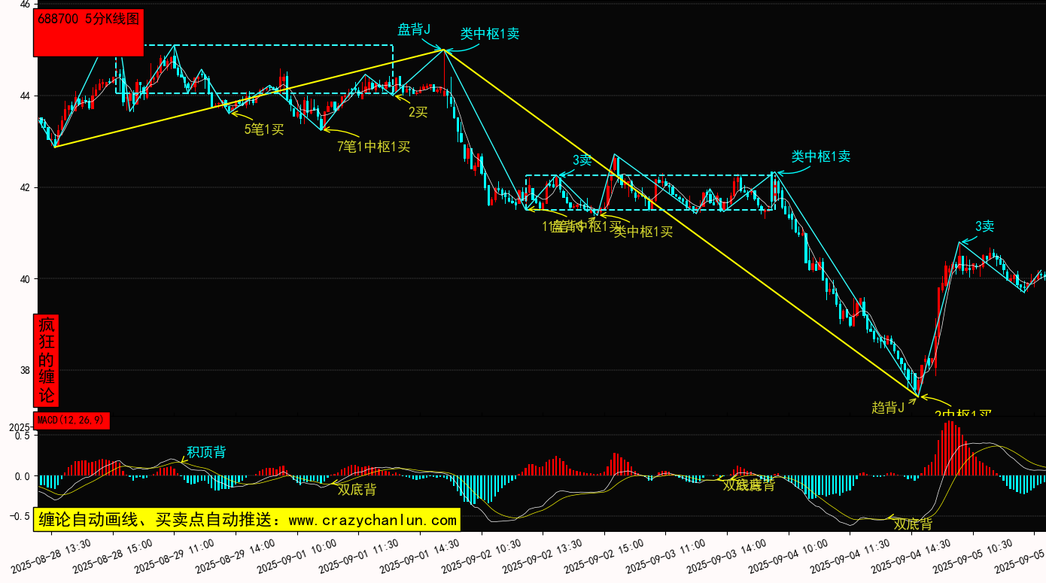Click the 688700 5分K线图 title box
Viewport: 1046px width, 583px height.
coord(89,32)
